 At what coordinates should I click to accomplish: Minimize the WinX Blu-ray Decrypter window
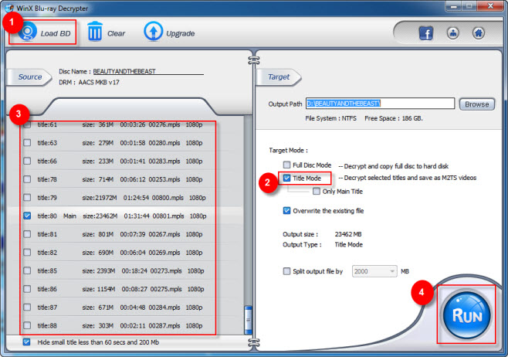point(454,6)
